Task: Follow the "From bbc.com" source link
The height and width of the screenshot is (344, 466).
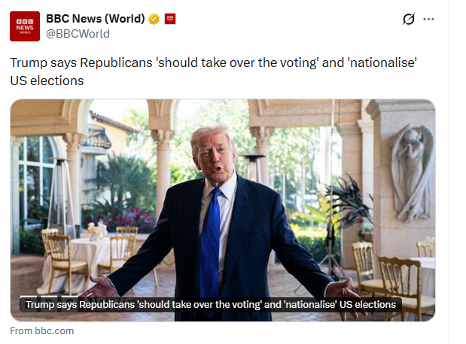Action: (41, 331)
